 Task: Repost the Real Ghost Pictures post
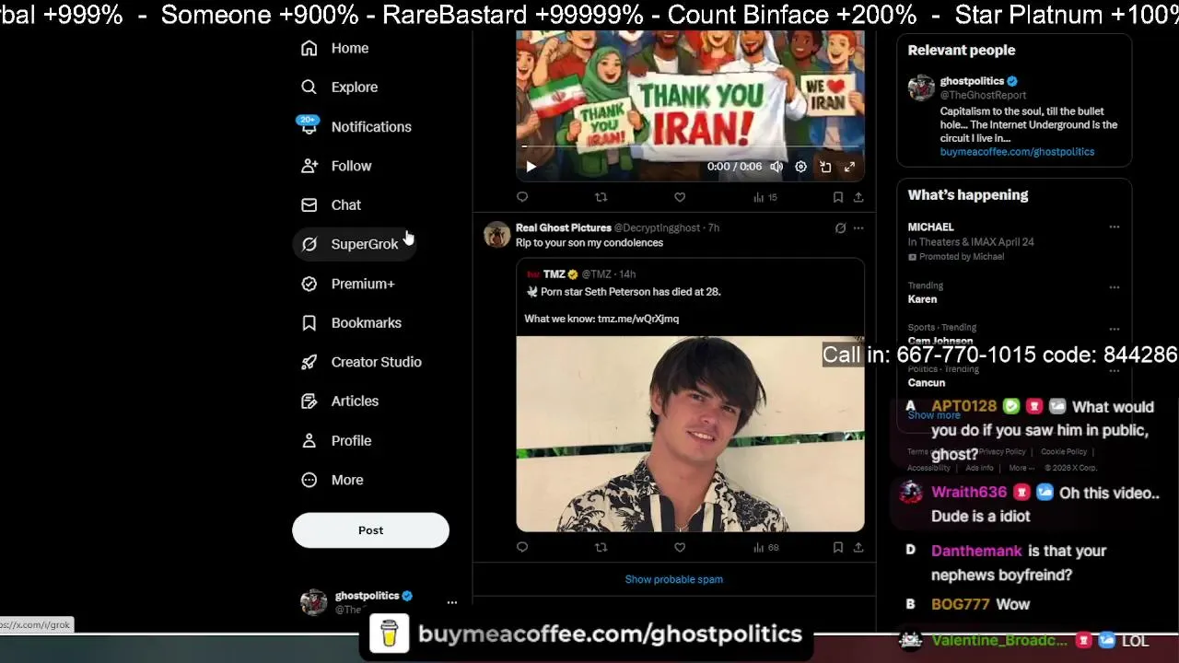[601, 547]
